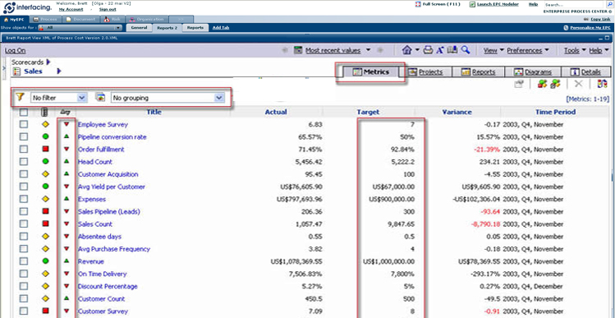The image size is (615, 318).
Task: Sort by the Variance column header
Action: [457, 113]
